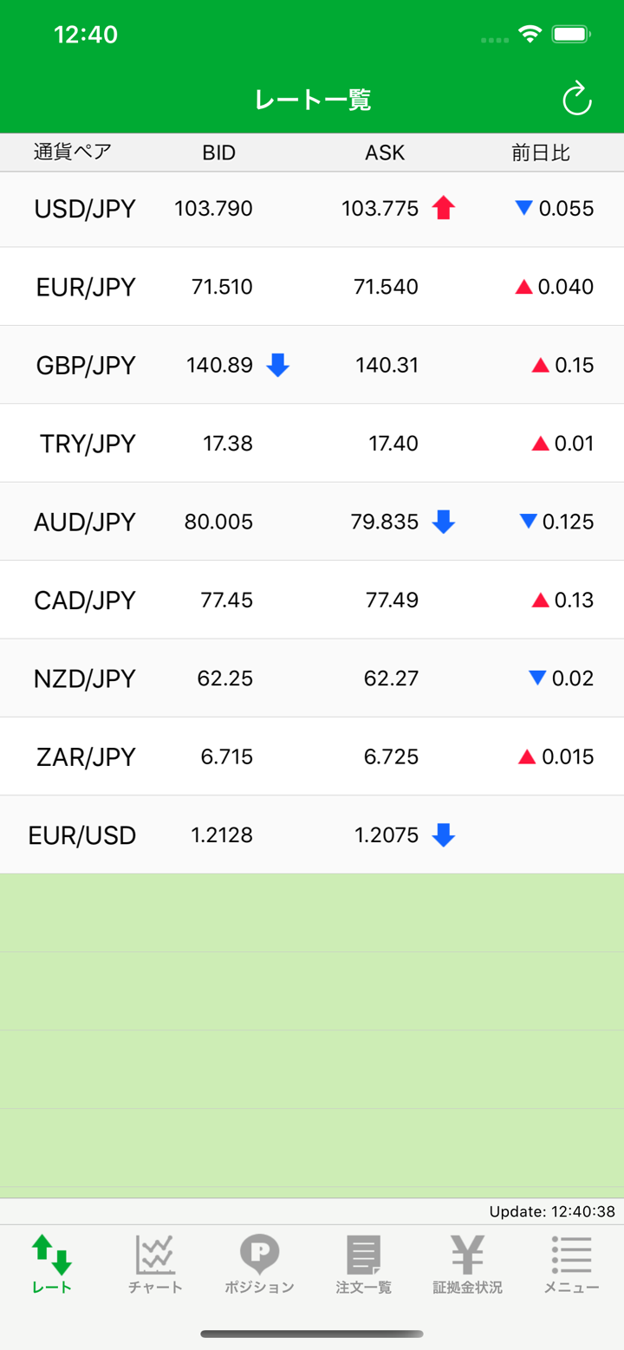Tap the blue down arrow on AUD/JPY

443,522
